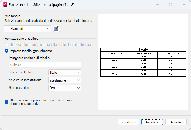Toggle 'Utilizza nomi di proprietà' checkbox
Screen dimensions: 191x130
point(7,102)
